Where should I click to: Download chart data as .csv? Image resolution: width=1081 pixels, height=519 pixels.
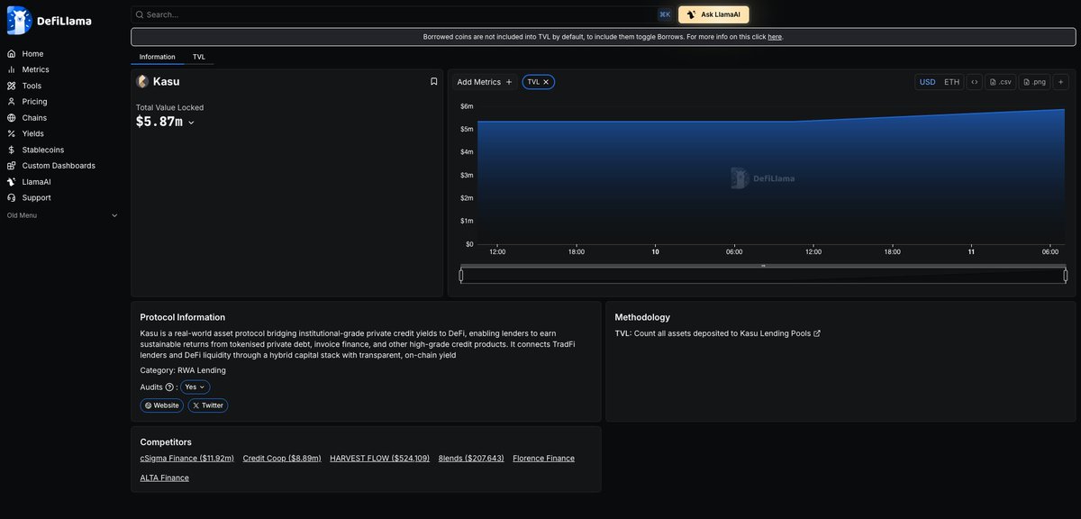pos(1001,82)
